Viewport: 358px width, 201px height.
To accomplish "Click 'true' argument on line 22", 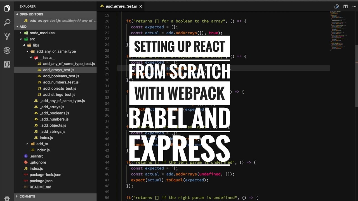I will [x=213, y=33].
